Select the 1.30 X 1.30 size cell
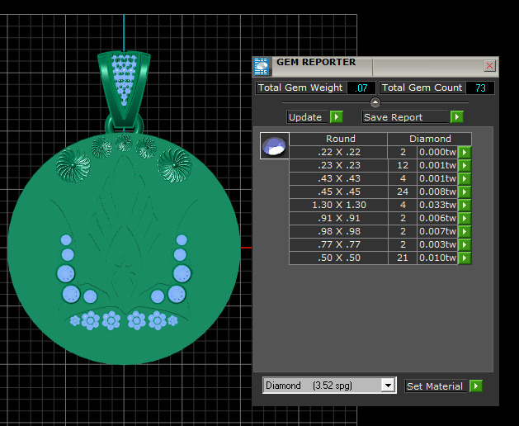This screenshot has height=426, width=519. coord(339,205)
